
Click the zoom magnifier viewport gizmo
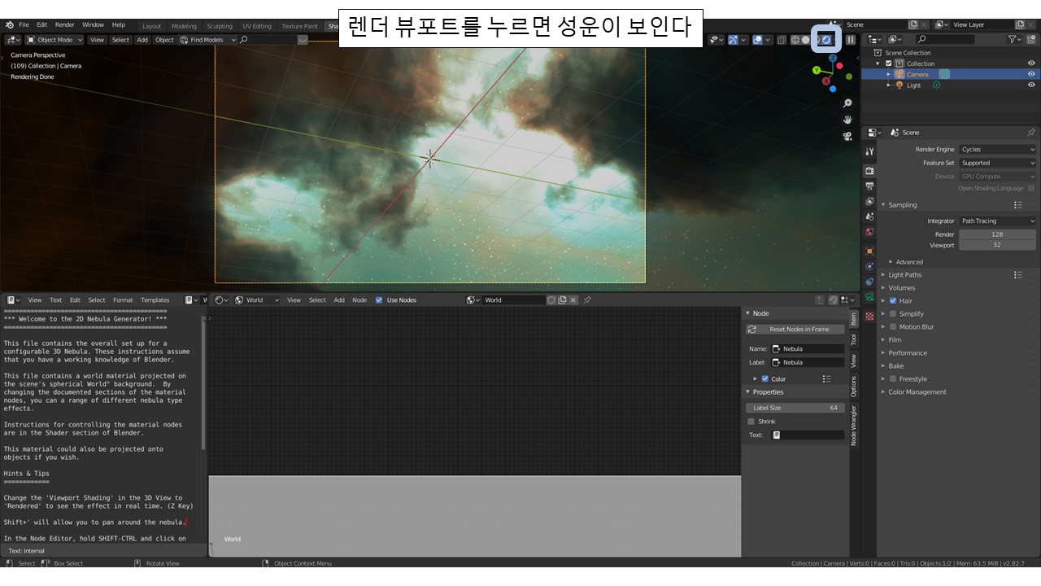847,103
